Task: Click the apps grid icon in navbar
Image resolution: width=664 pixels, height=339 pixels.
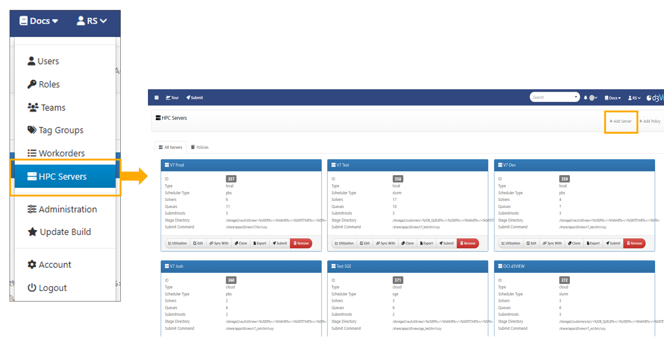Action: (156, 98)
